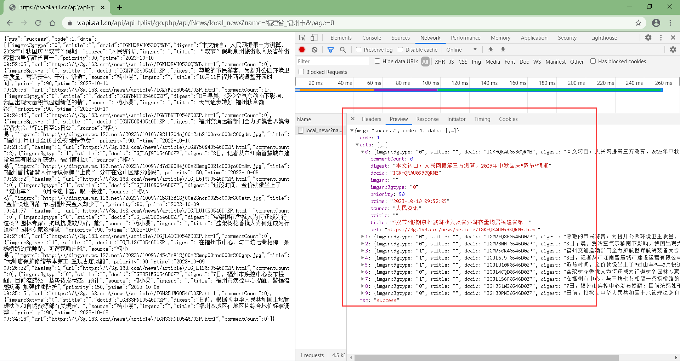The height and width of the screenshot is (361, 680).
Task: Click the export HAR download icon
Action: pyautogui.click(x=503, y=50)
